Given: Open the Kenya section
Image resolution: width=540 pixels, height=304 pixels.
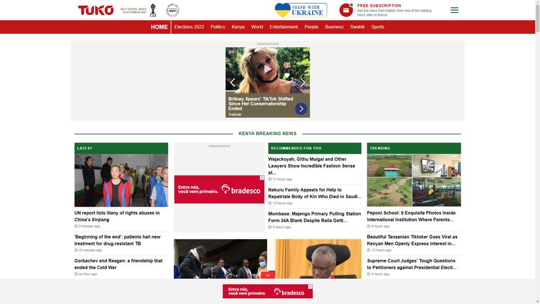Looking at the screenshot, I should click(238, 27).
